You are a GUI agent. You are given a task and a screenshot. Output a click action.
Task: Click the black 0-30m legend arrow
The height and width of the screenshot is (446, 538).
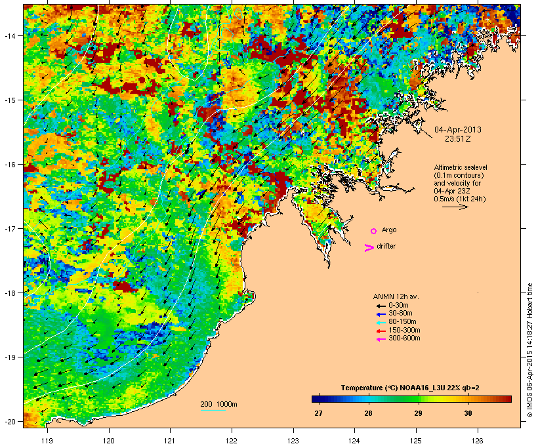coord(381,306)
